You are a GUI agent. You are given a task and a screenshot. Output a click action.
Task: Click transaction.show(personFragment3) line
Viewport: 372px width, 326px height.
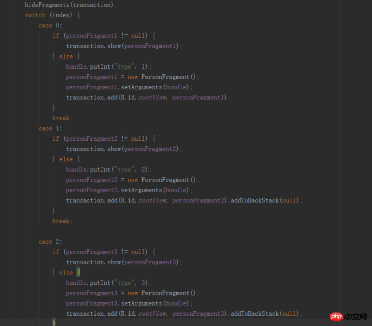[x=124, y=262]
